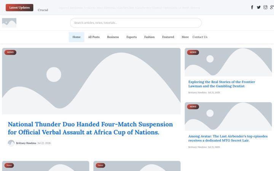
Task: Go to the Contact Us page
Action: coord(200,37)
